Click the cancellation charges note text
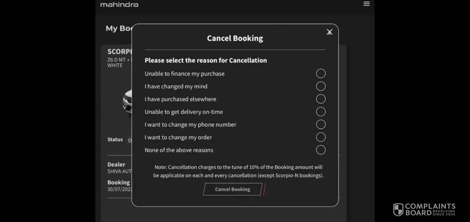The width and height of the screenshot is (470, 222). coord(238,171)
